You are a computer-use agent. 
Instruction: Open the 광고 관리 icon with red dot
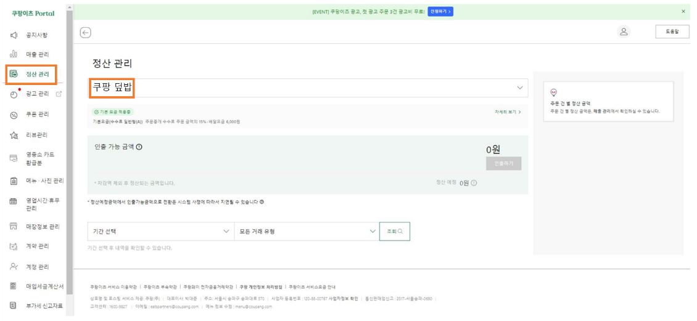pos(14,94)
